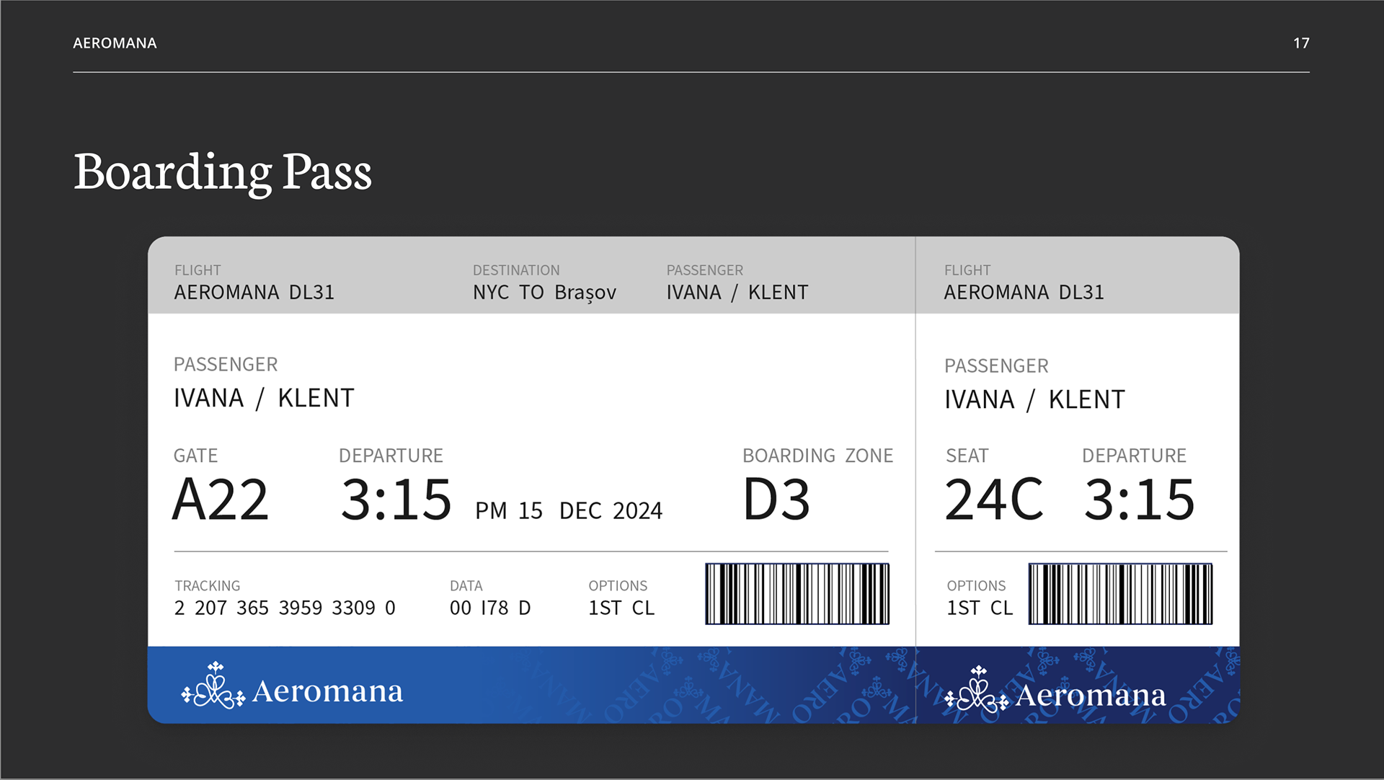Viewport: 1384px width, 780px height.
Task: Select the barcode on the main ticket
Action: pyautogui.click(x=797, y=594)
